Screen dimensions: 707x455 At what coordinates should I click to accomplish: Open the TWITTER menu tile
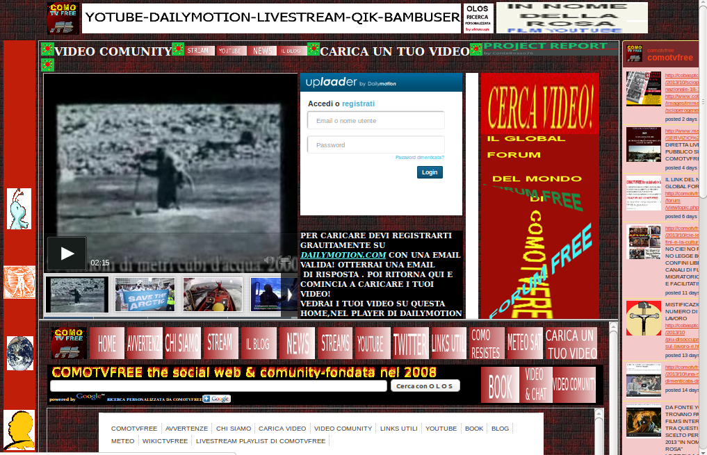pyautogui.click(x=411, y=343)
